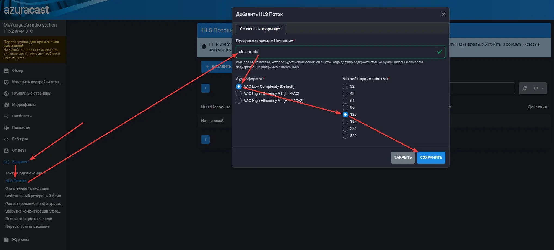Screen dimensions: 554x250
Task: Click the Имя/Название column header
Action: [216, 107]
